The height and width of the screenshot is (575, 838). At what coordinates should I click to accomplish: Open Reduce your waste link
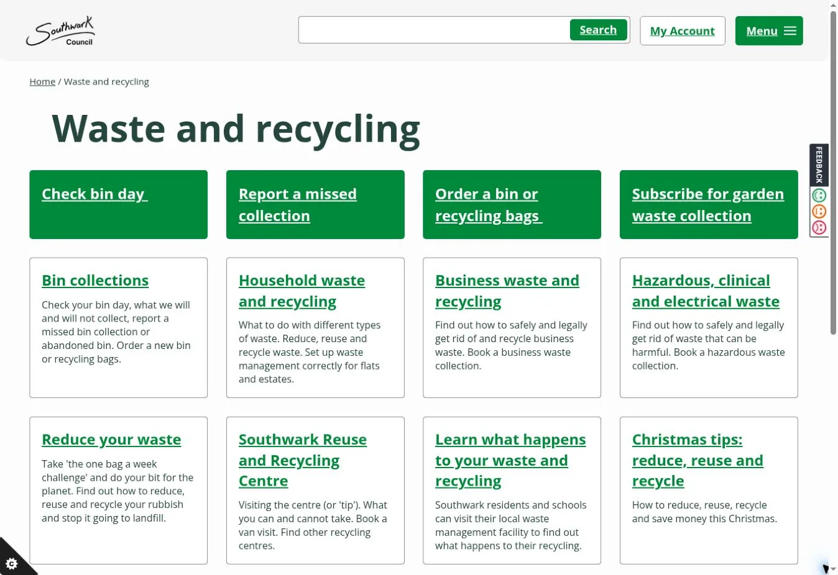[111, 440]
